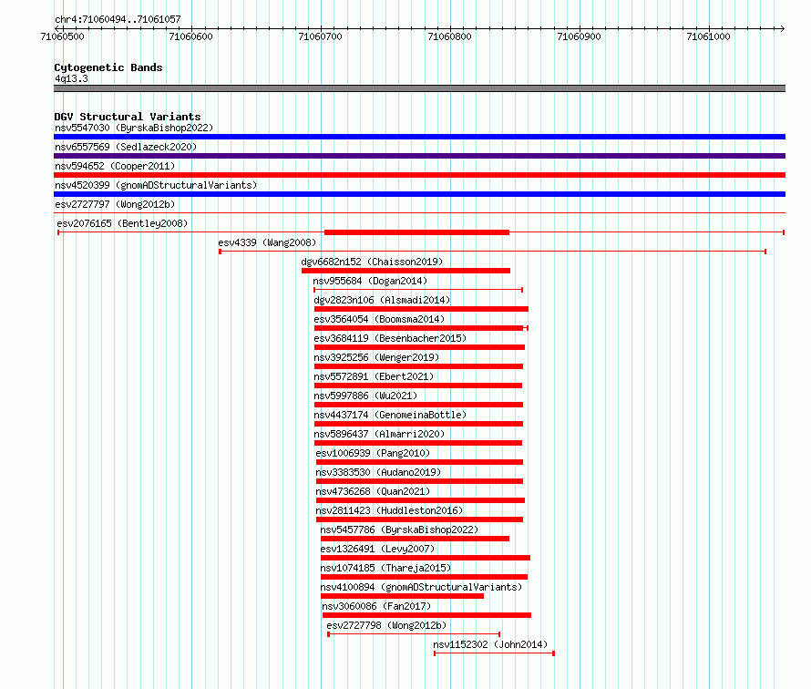Open nsv3060086 (Fan2017) variant label
The image size is (811, 689).
point(376,606)
